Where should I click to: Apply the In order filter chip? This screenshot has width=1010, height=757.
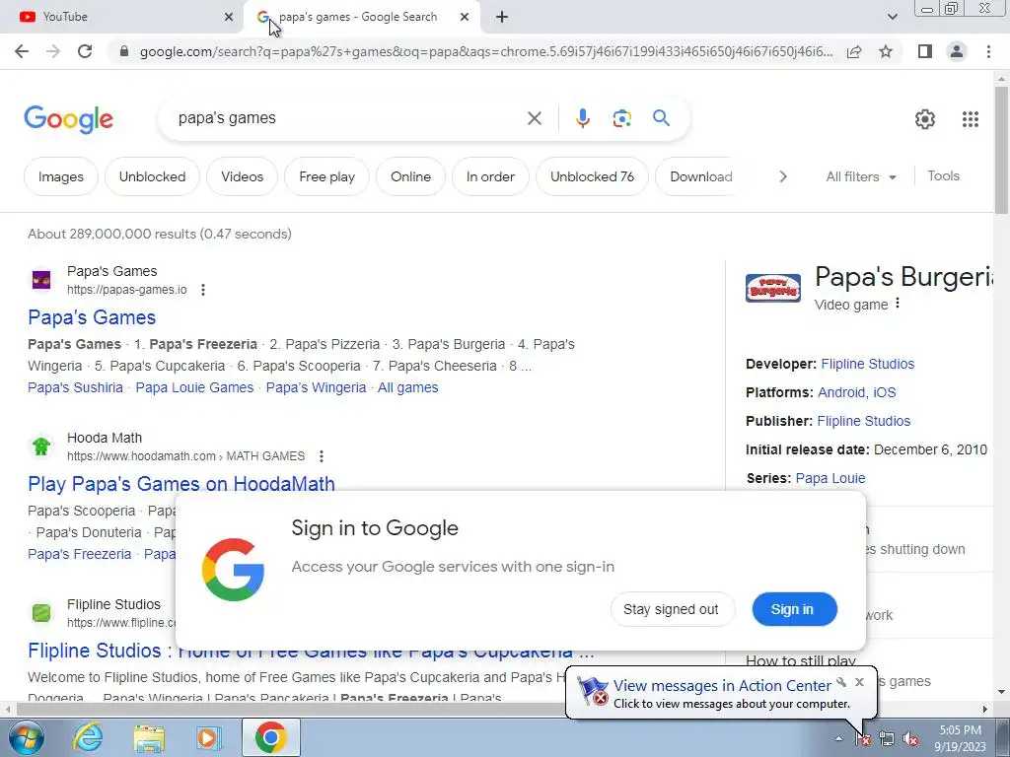(490, 176)
